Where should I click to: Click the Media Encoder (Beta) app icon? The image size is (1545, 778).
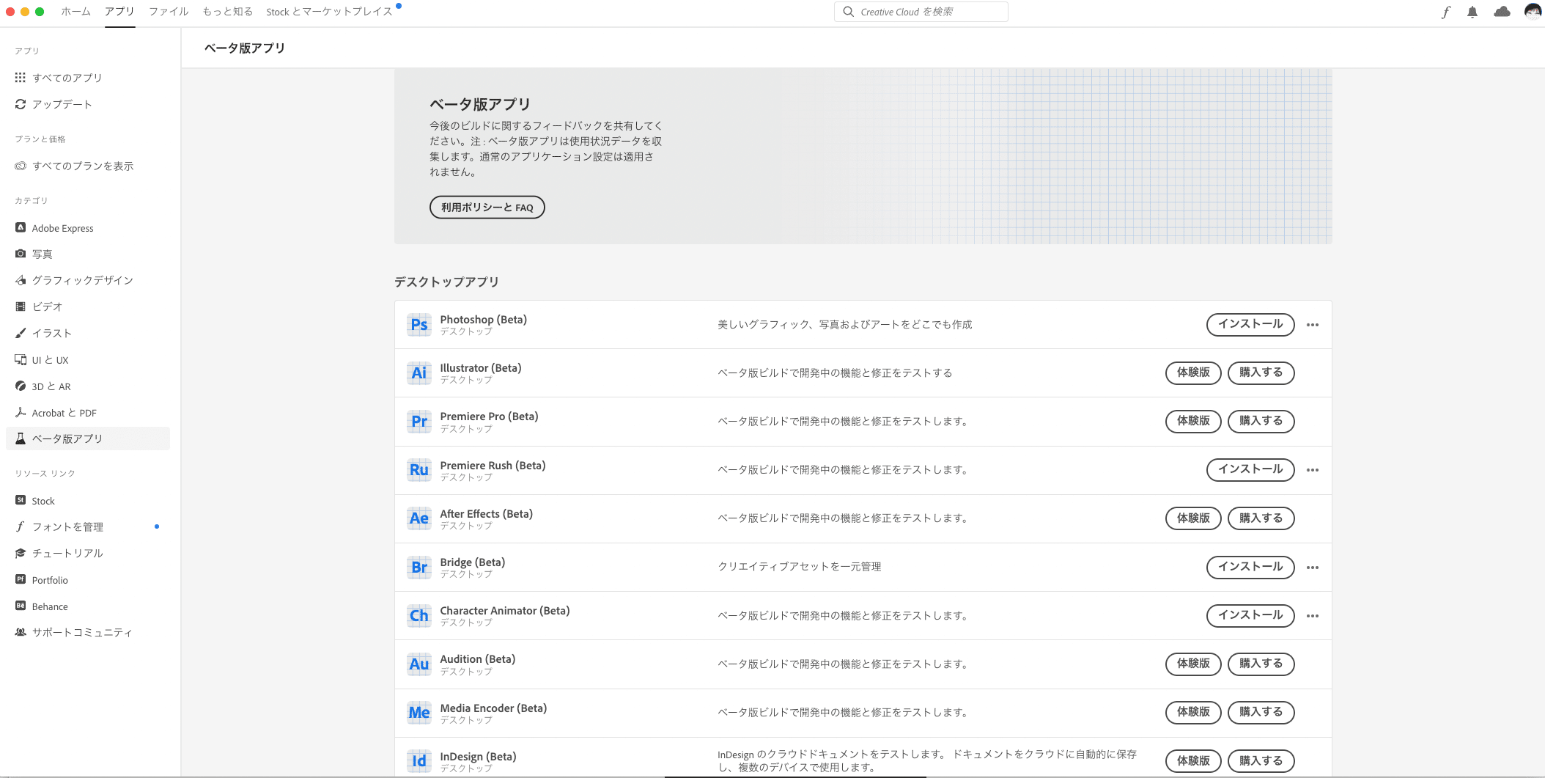[x=419, y=712]
